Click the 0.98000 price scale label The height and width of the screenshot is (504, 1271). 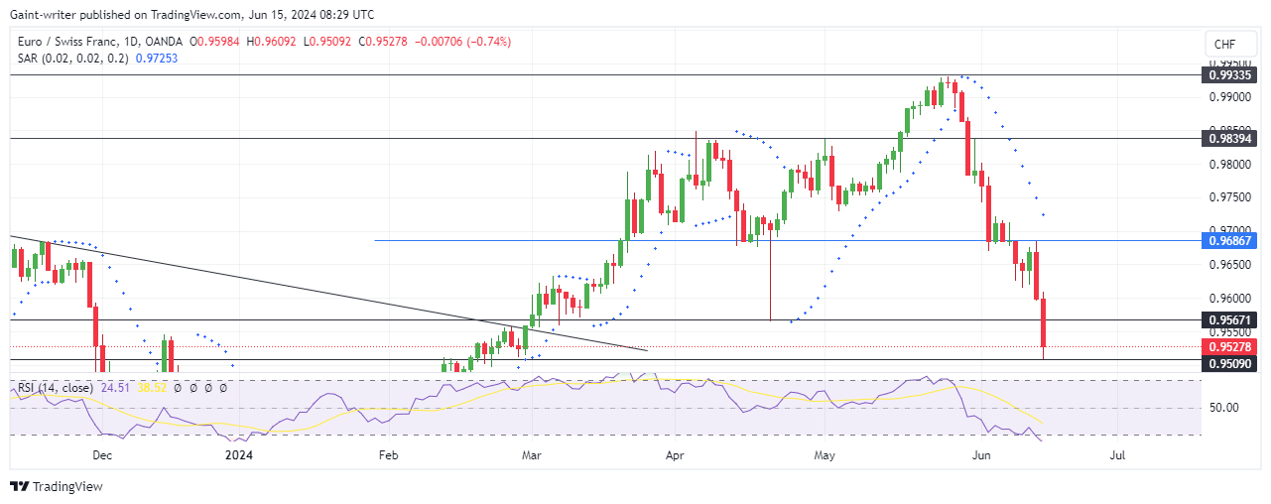(x=1228, y=164)
